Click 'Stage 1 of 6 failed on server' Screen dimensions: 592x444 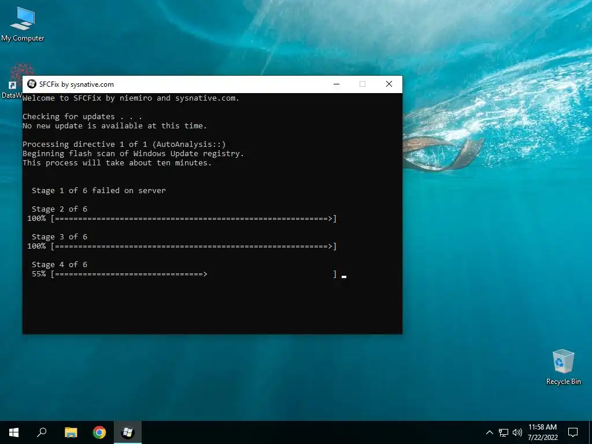[x=98, y=191]
